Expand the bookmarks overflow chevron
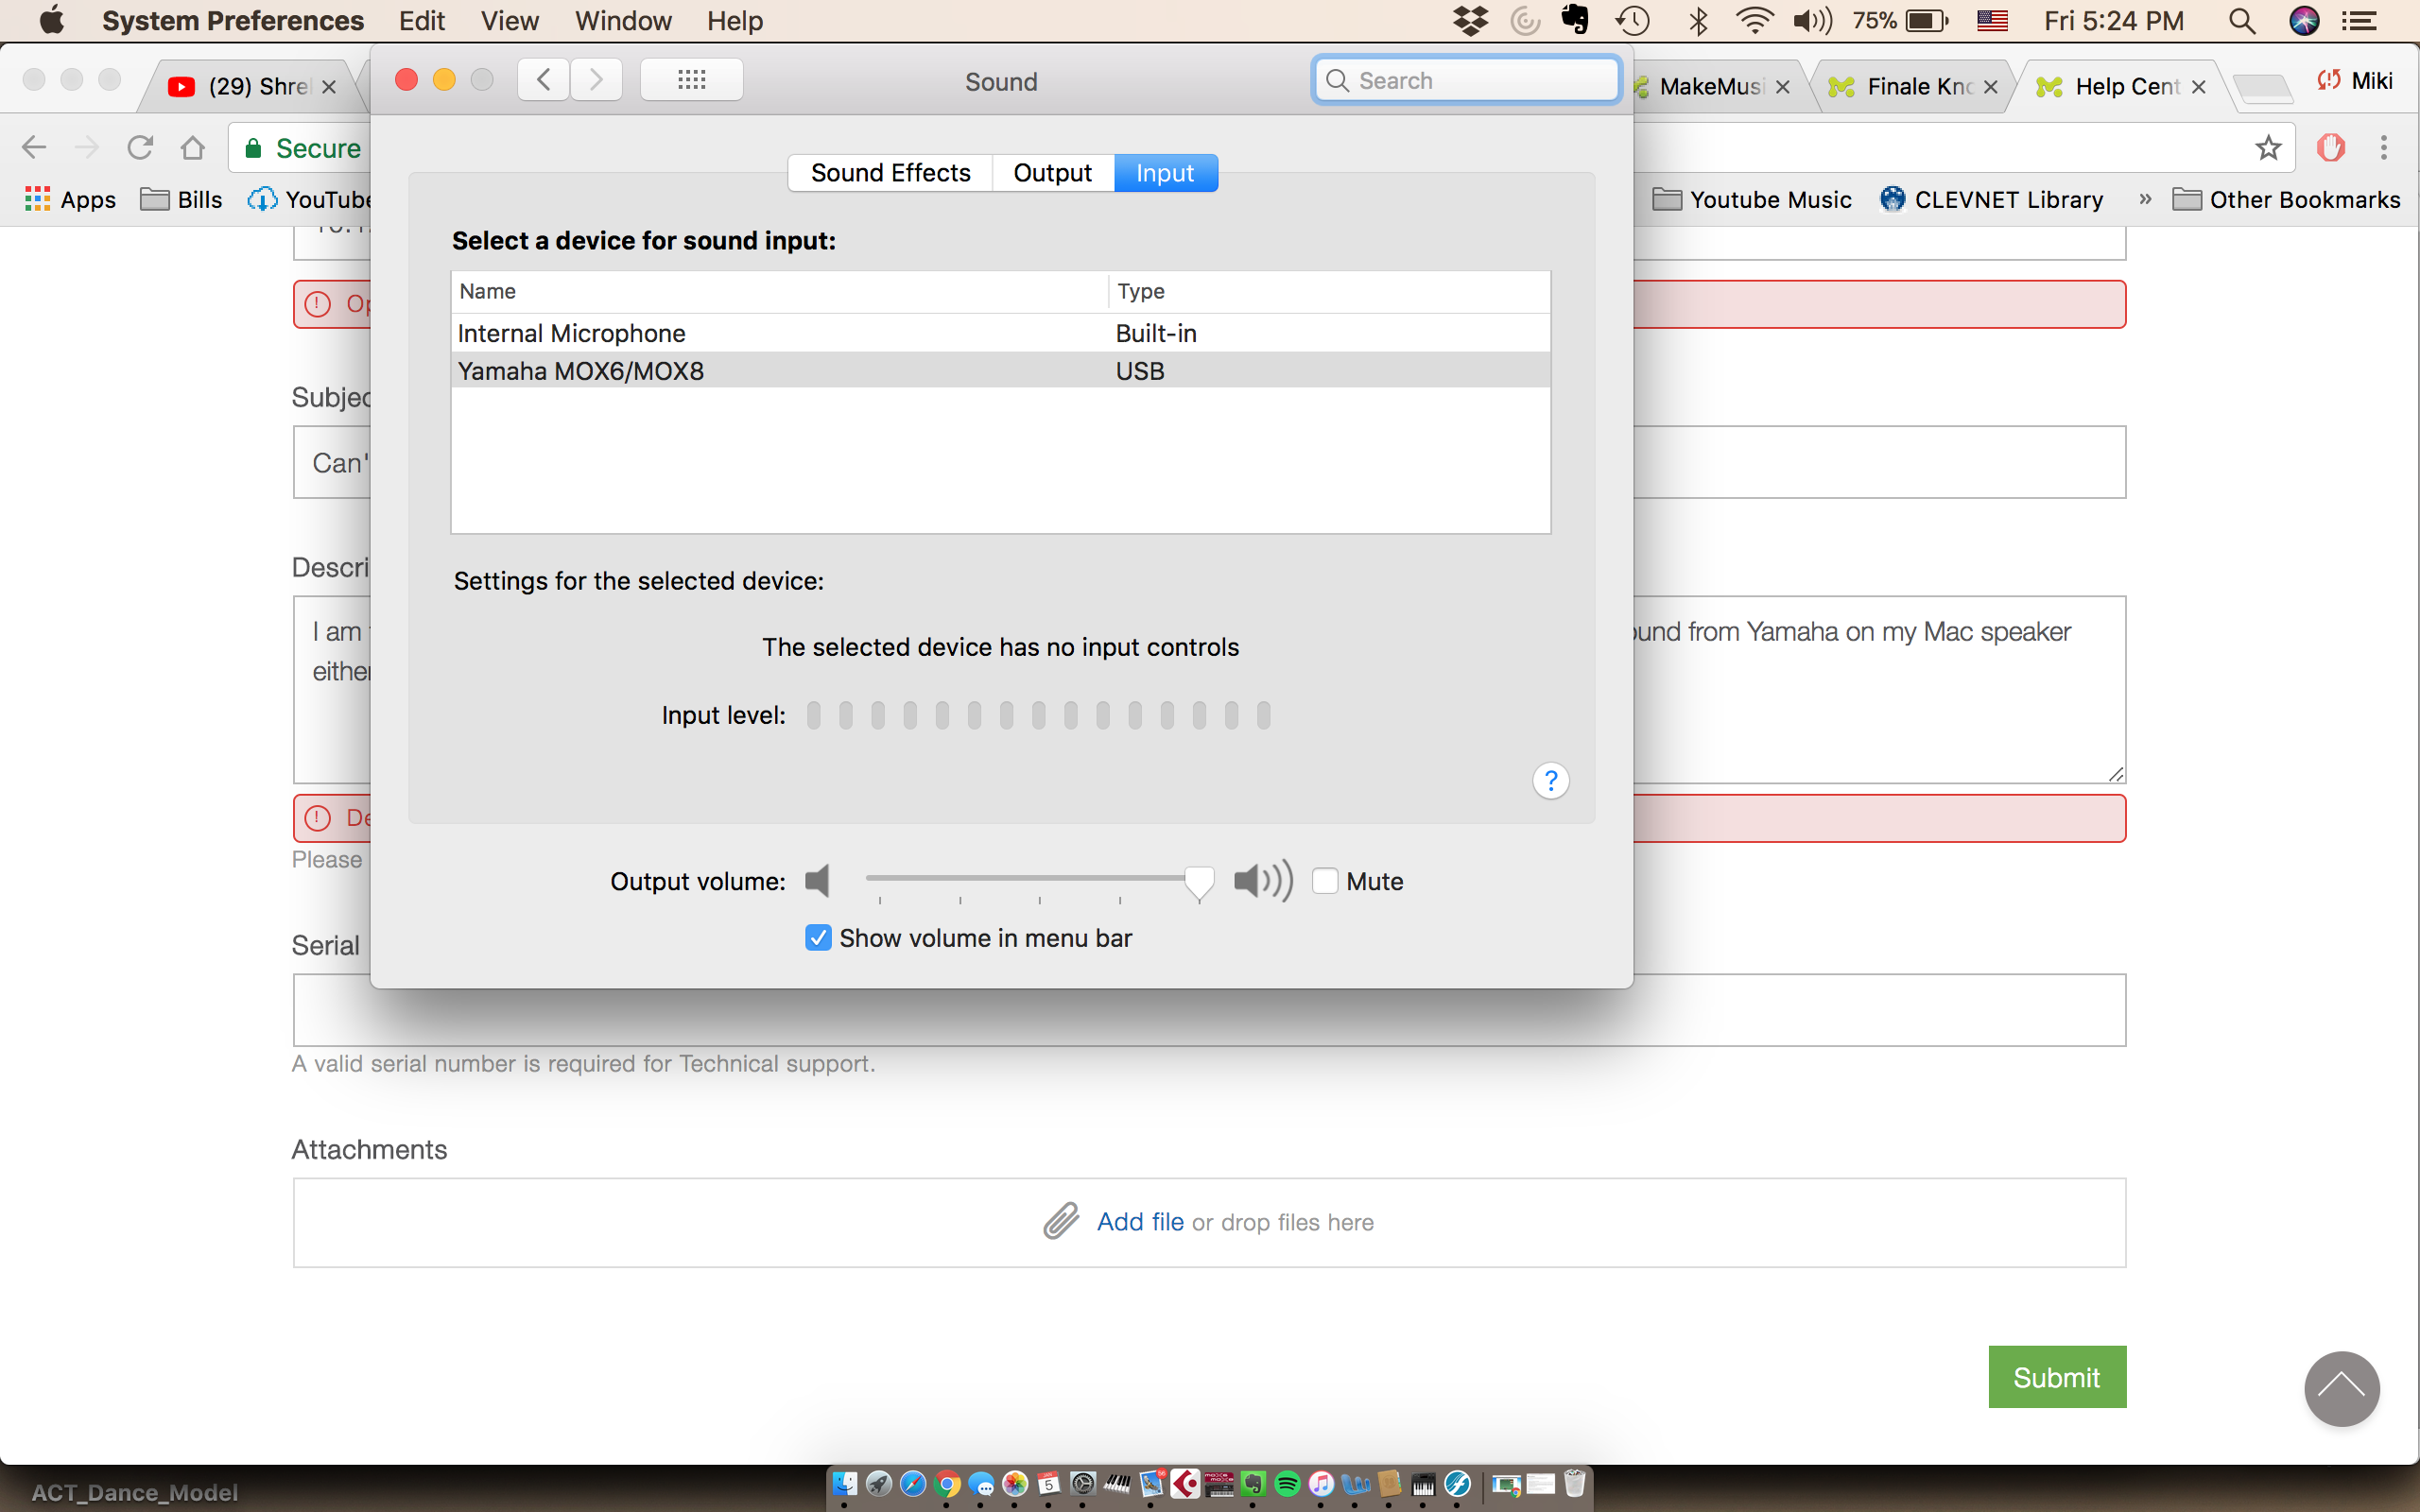 tap(2144, 199)
